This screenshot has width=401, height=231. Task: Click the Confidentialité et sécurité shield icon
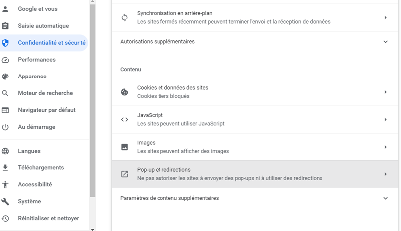tap(5, 43)
